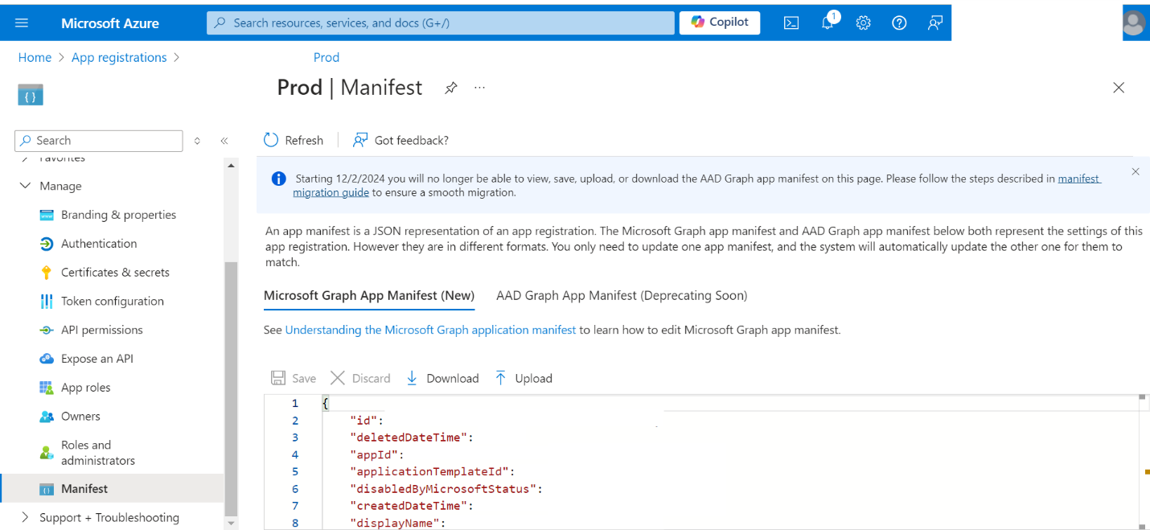Click the App roles grid icon
The height and width of the screenshot is (530, 1150).
point(47,388)
